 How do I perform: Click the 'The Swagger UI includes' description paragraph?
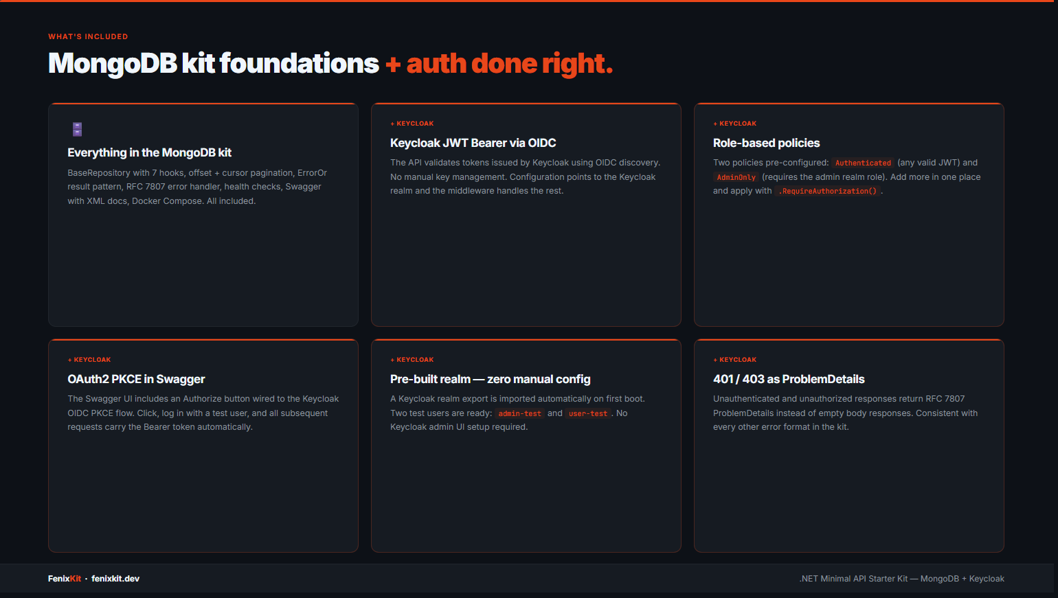[203, 413]
